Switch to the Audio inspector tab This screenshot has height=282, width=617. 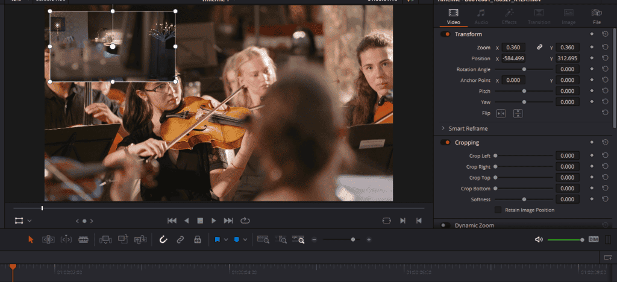481,17
